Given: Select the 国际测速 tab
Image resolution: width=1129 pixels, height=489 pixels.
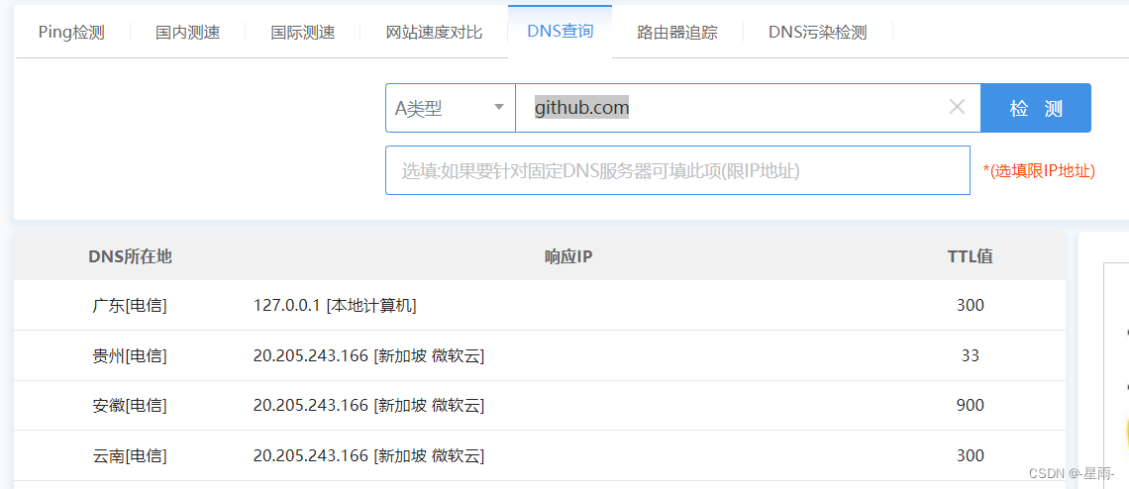Looking at the screenshot, I should click(x=303, y=32).
